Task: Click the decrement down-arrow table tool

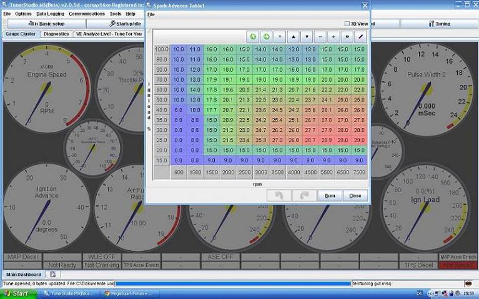Action: (x=307, y=37)
